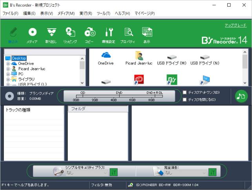
Task: Select the USB ドライブ (N:) drive icon
Action: tap(205, 57)
